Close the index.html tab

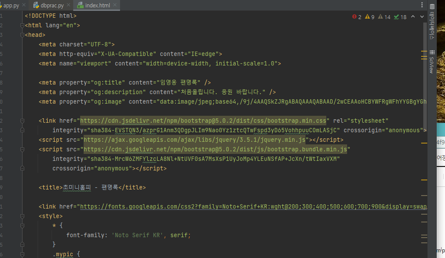click(x=115, y=5)
